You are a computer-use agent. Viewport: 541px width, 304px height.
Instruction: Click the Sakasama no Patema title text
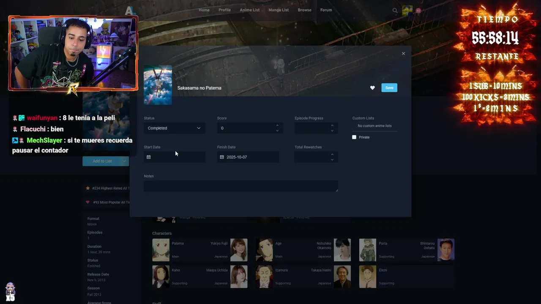[x=199, y=88]
